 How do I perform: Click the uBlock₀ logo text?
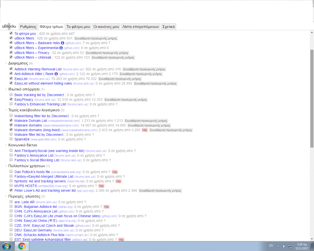[x=9, y=27]
